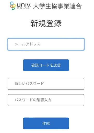This screenshot has height=133, width=94.
Task: Focus the 新しいパスワード field
Action: tap(46, 84)
